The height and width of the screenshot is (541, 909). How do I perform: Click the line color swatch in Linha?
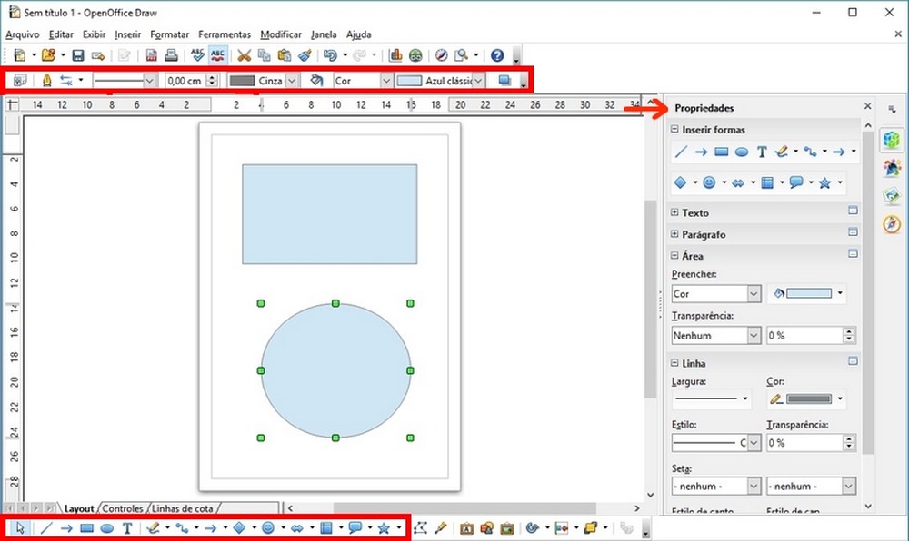tap(809, 398)
